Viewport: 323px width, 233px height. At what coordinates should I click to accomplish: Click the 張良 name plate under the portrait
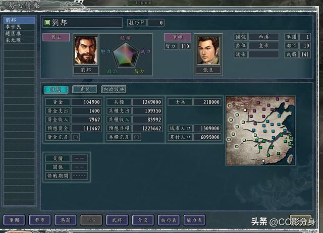[208, 70]
